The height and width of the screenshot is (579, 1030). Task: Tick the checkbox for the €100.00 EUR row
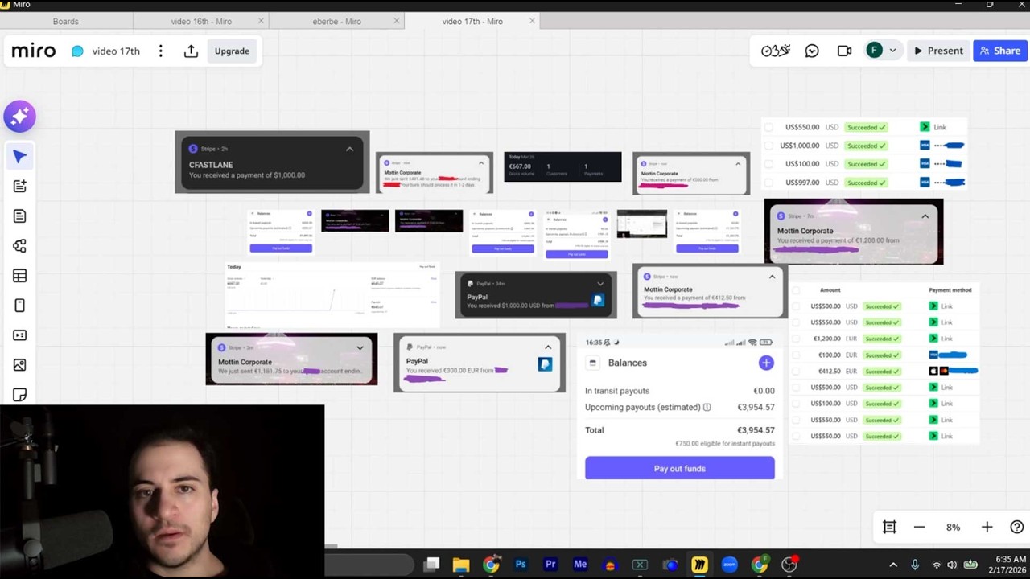(797, 355)
